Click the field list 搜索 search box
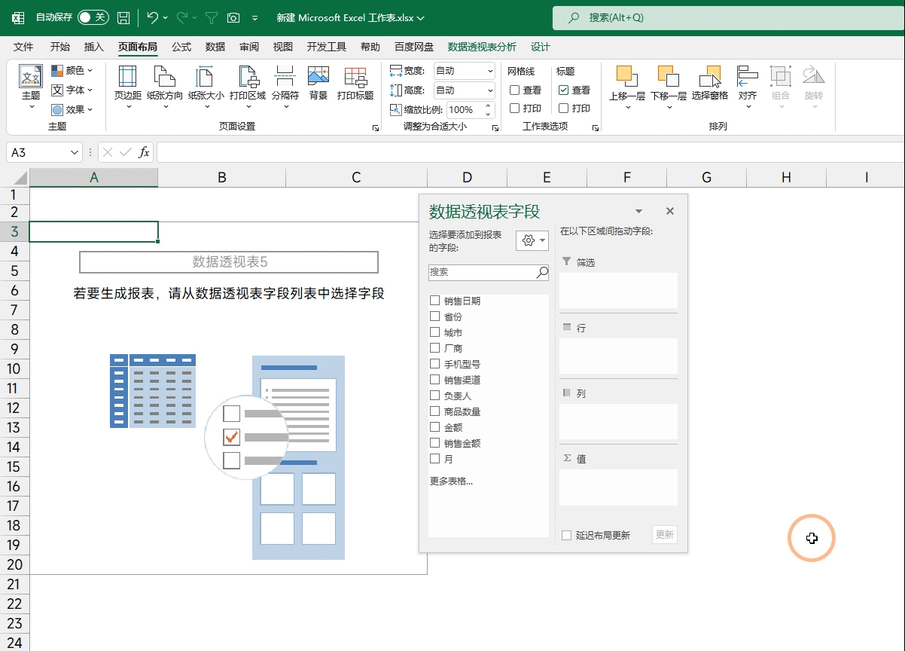Viewport: 905px width, 651px height. (x=482, y=272)
